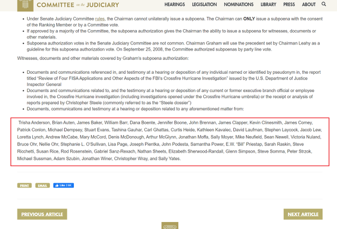Viewport: 337px width, 229px height.
Task: Click the name 'Victoria Nuland' in list
Action: (x=305, y=137)
